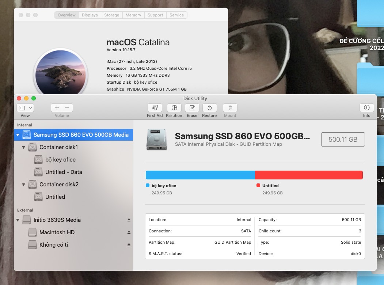The image size is (384, 285).
Task: Select Initio 3639S Media external disk
Action: tap(73, 220)
